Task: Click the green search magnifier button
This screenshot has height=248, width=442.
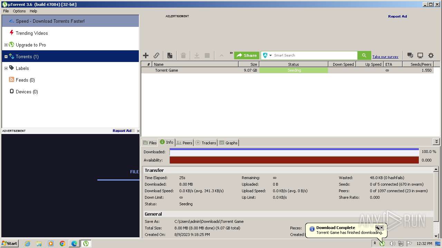Action: click(364, 55)
